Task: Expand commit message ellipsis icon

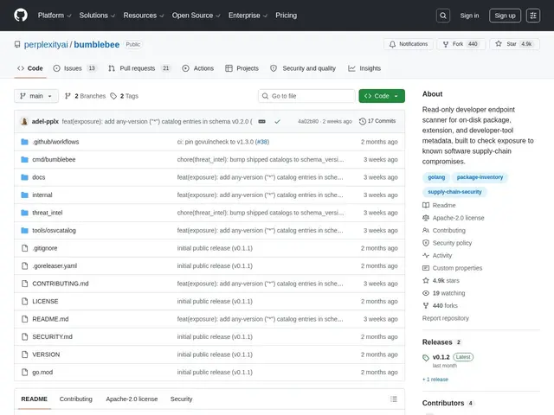Action: click(x=261, y=121)
